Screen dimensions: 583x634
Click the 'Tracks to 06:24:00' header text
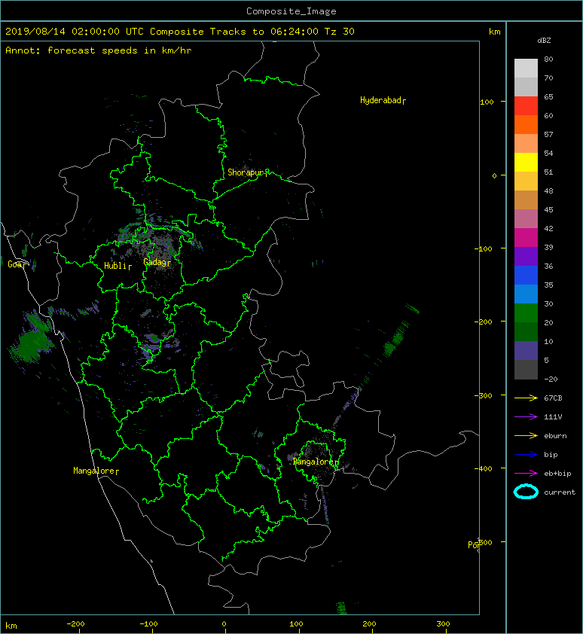click(264, 32)
